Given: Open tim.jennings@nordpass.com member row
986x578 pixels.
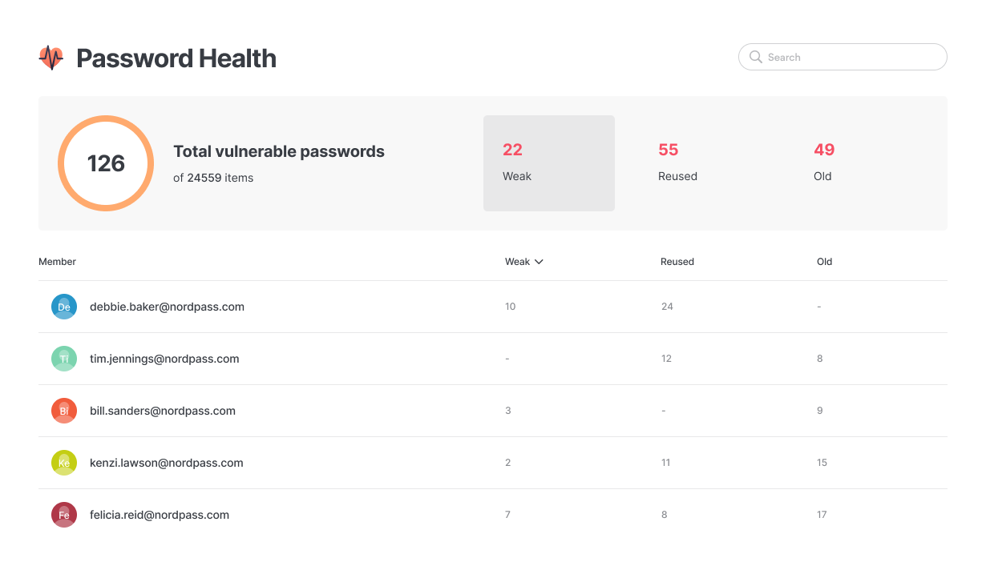Looking at the screenshot, I should [x=493, y=359].
